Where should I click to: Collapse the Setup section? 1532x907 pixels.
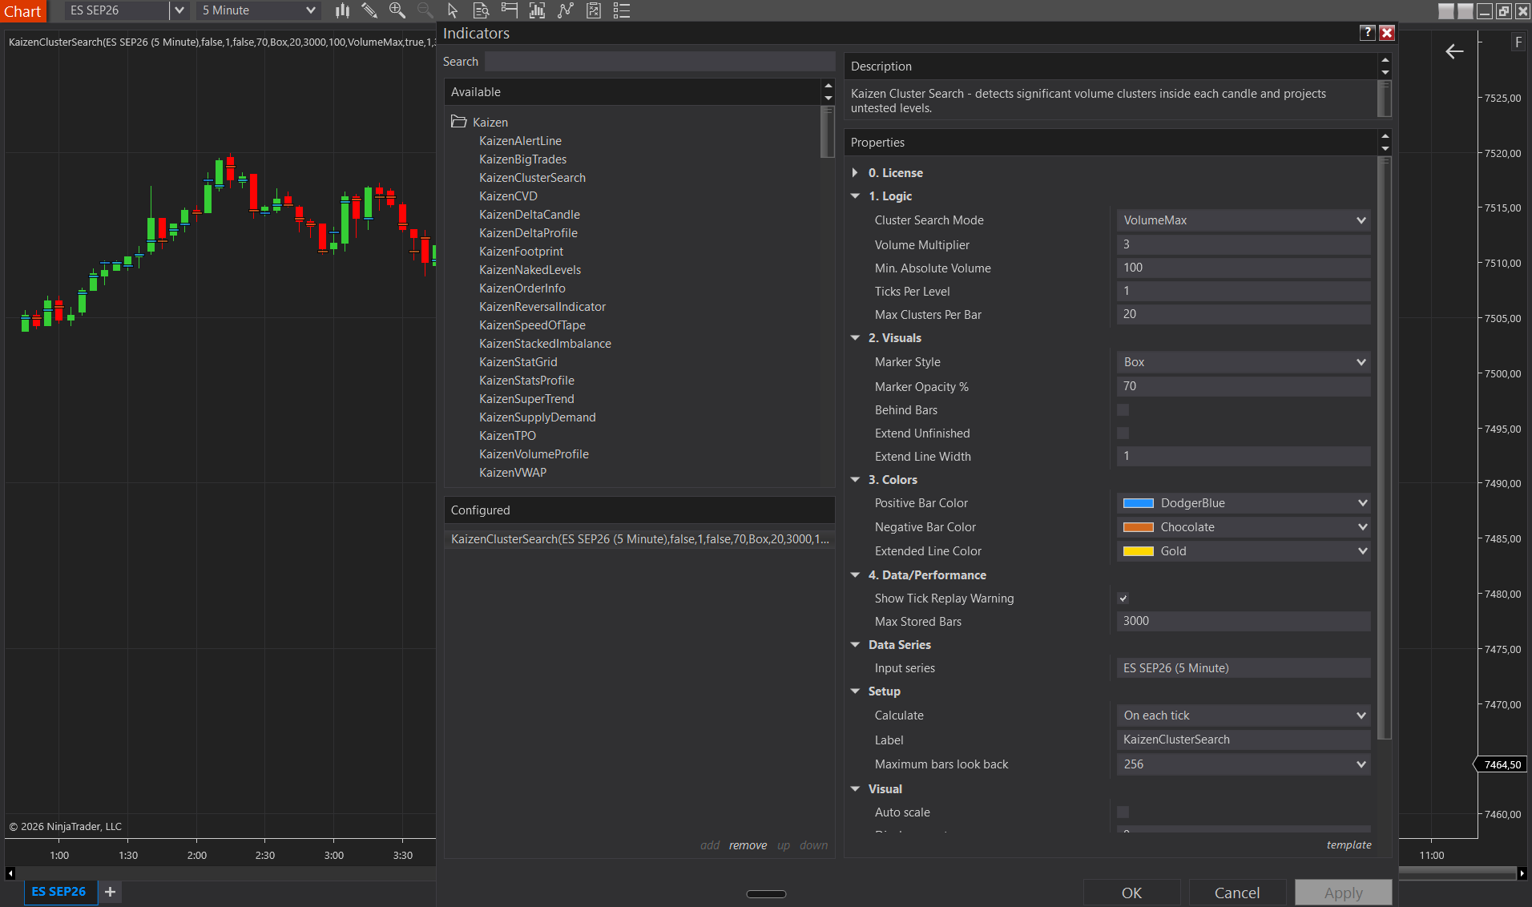855,691
